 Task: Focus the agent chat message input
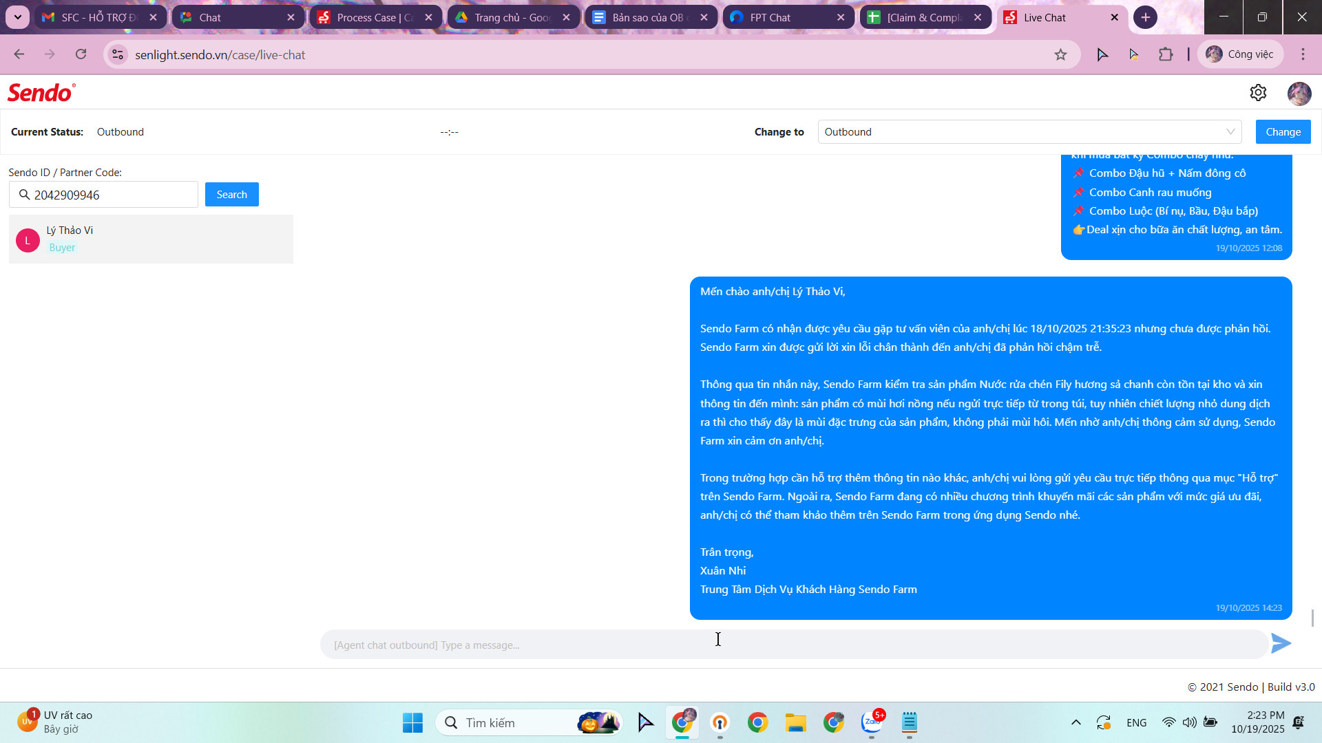pyautogui.click(x=792, y=645)
